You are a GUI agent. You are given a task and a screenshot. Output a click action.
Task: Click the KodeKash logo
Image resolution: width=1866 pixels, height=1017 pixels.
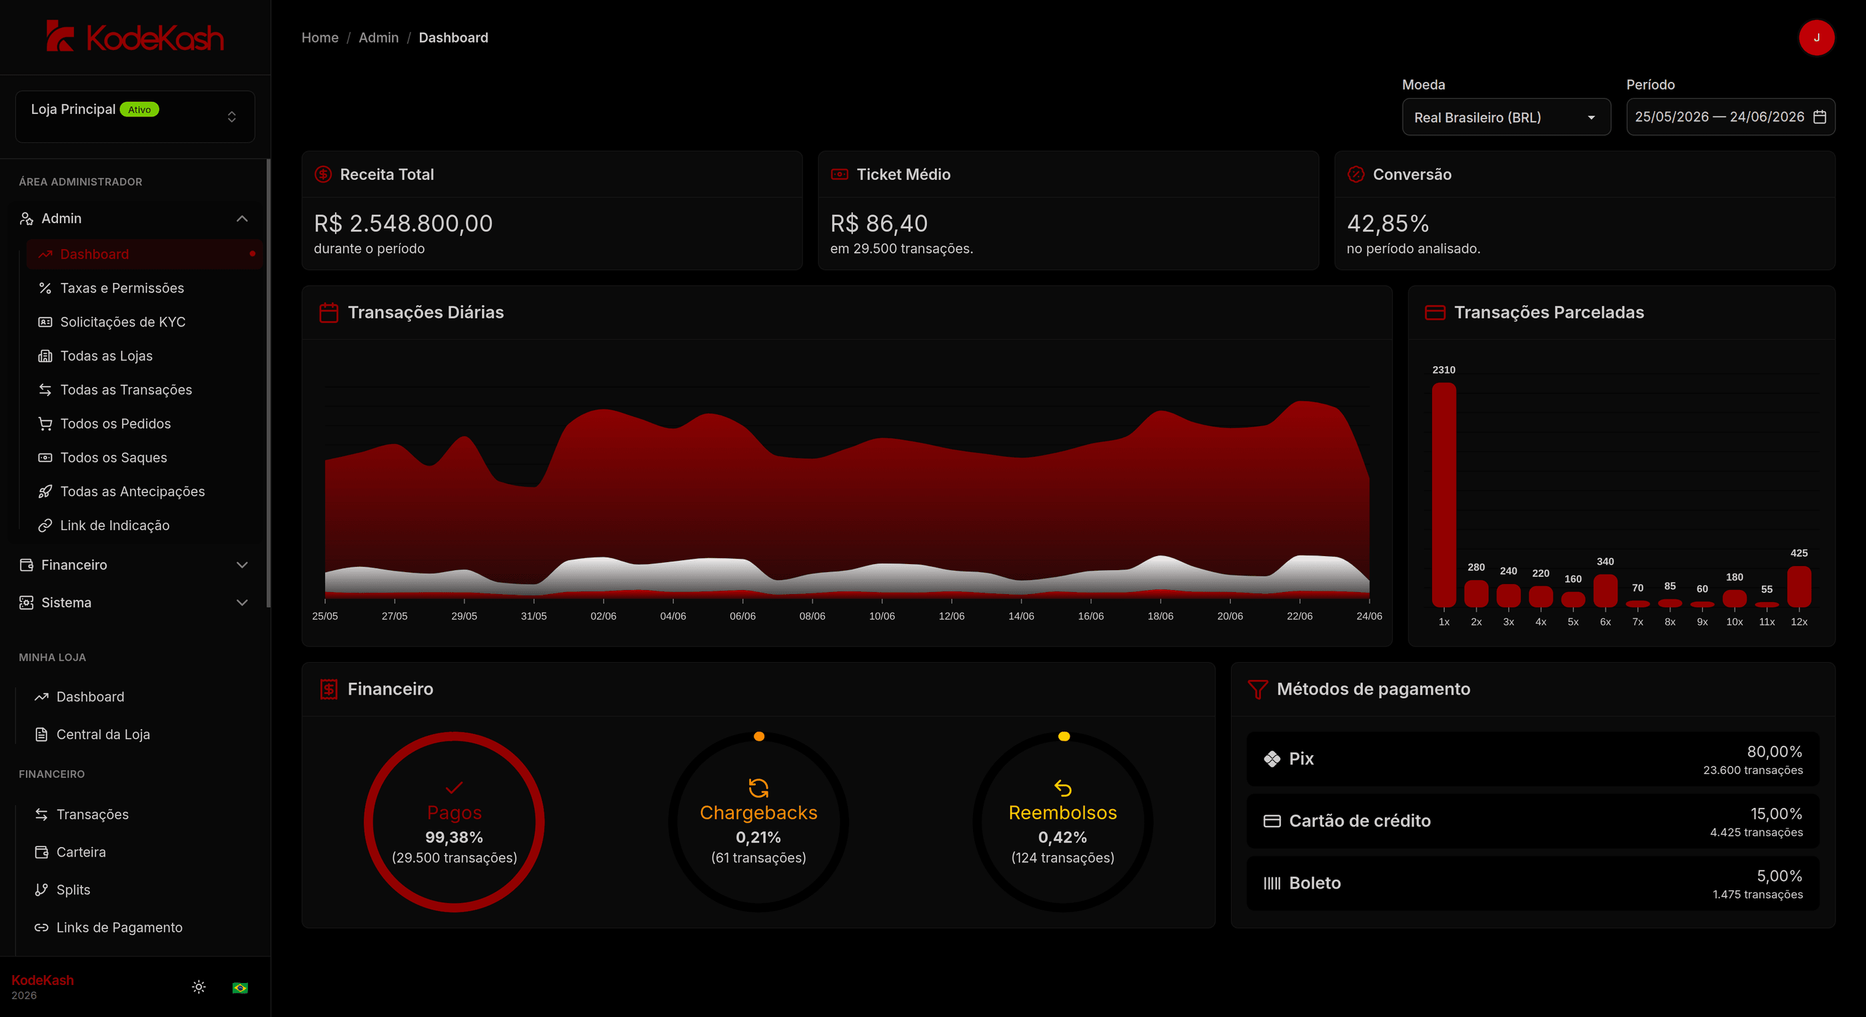coord(135,36)
